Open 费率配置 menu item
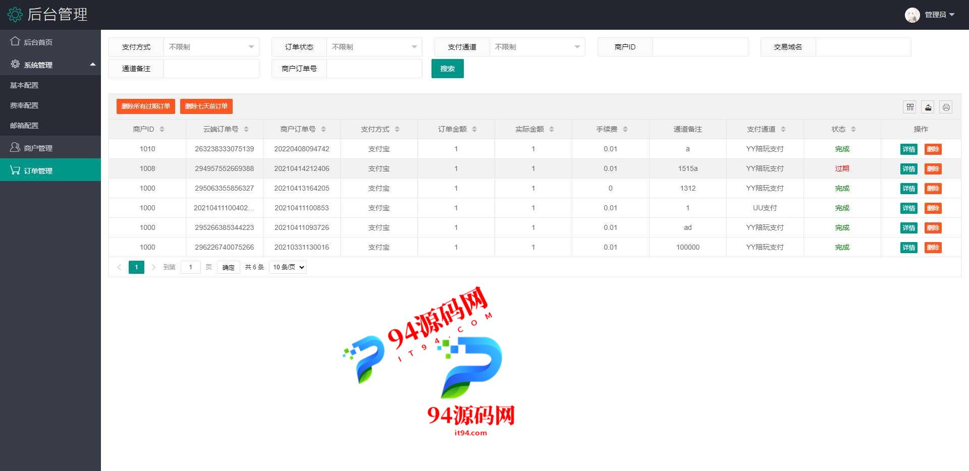The image size is (969, 471). 50,105
